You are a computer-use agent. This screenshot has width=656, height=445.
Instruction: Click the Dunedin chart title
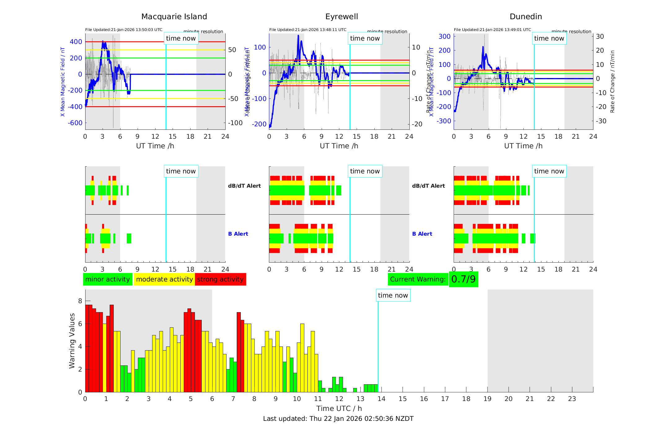(526, 17)
